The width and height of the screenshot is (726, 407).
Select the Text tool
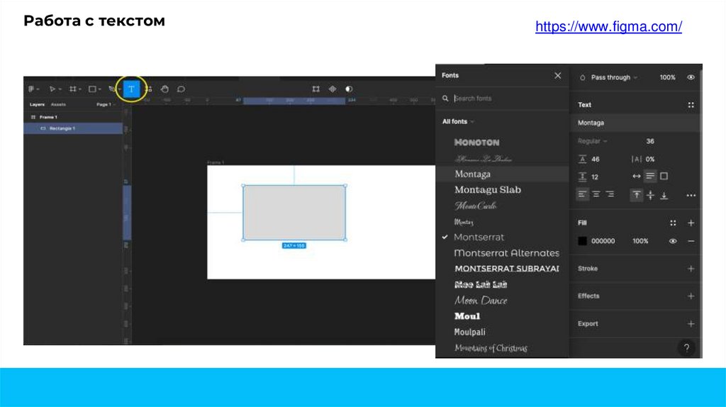(131, 89)
